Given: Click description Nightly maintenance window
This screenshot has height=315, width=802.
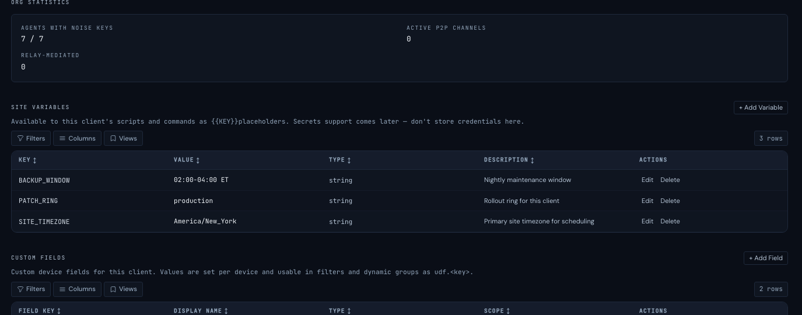Looking at the screenshot, I should click(x=527, y=180).
